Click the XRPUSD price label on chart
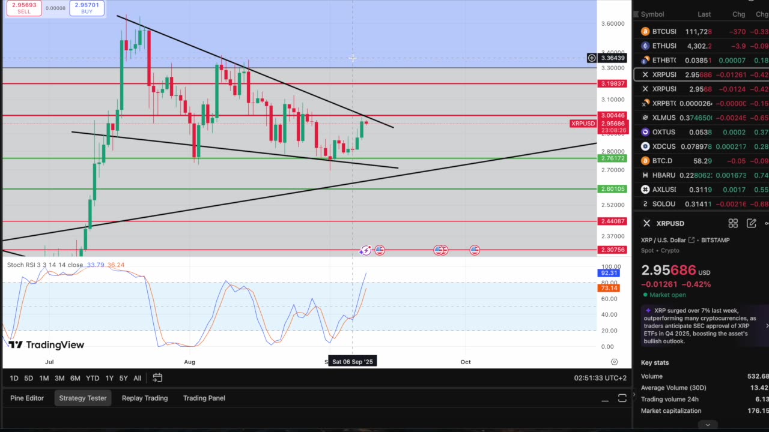This screenshot has width=769, height=432. 583,124
